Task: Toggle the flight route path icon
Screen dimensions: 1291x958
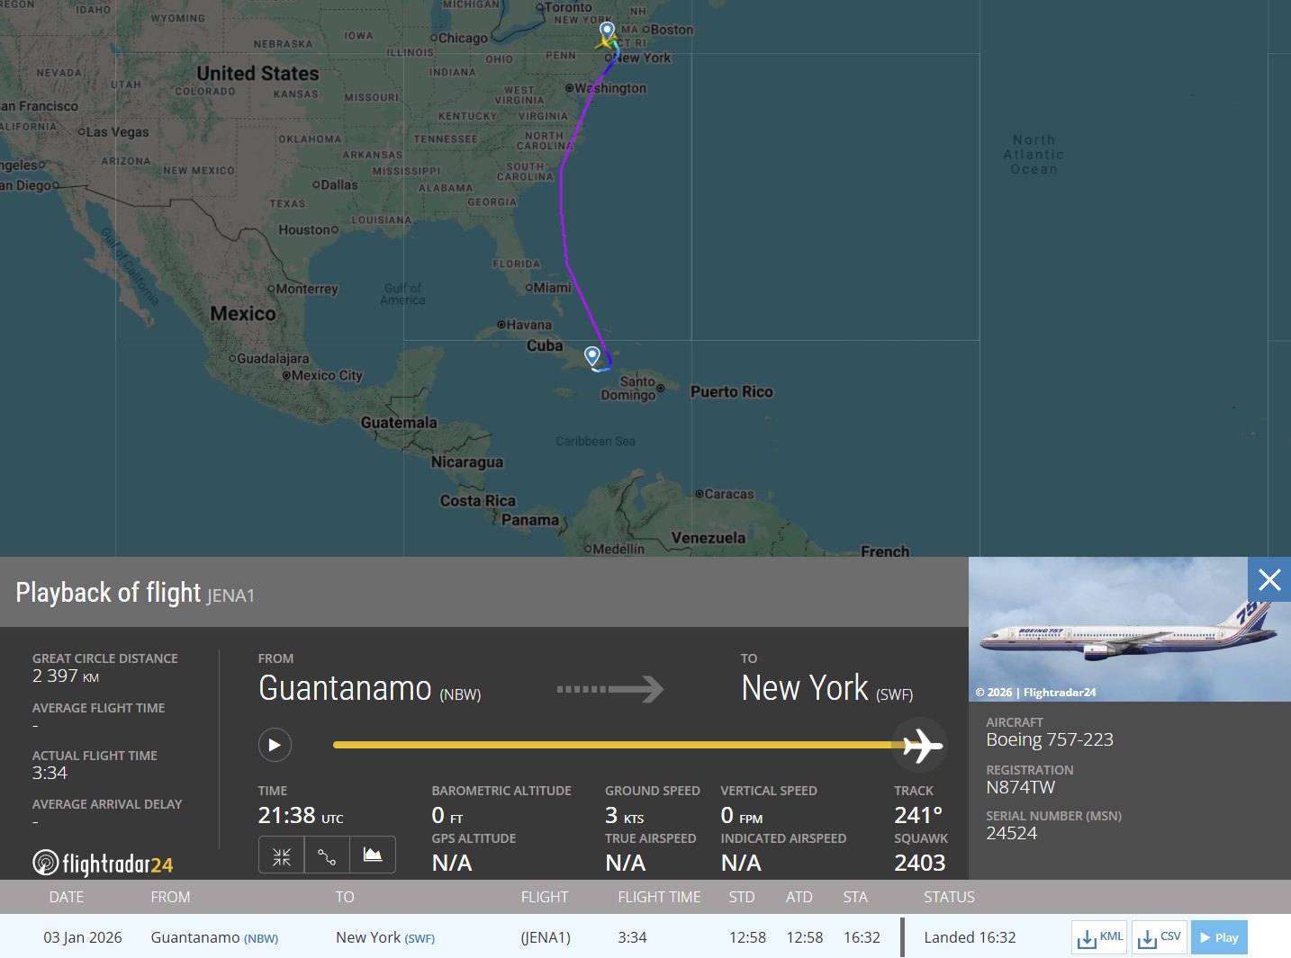Action: pos(327,855)
